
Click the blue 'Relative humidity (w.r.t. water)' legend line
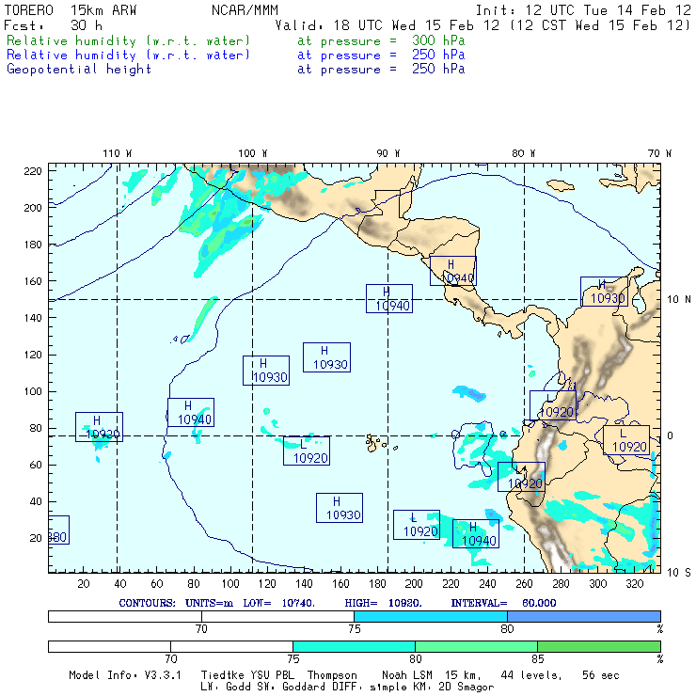pyautogui.click(x=128, y=55)
